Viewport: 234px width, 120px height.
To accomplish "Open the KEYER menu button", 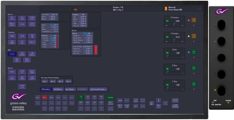I will pos(22,36).
